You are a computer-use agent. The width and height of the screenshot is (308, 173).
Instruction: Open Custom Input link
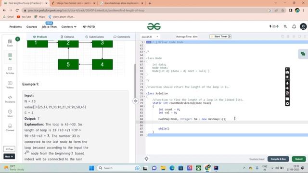pos(257,159)
